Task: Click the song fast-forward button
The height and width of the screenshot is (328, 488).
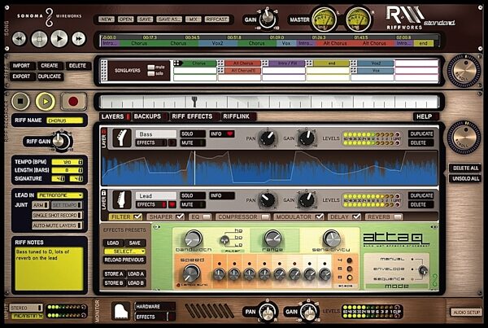Action: pos(79,39)
